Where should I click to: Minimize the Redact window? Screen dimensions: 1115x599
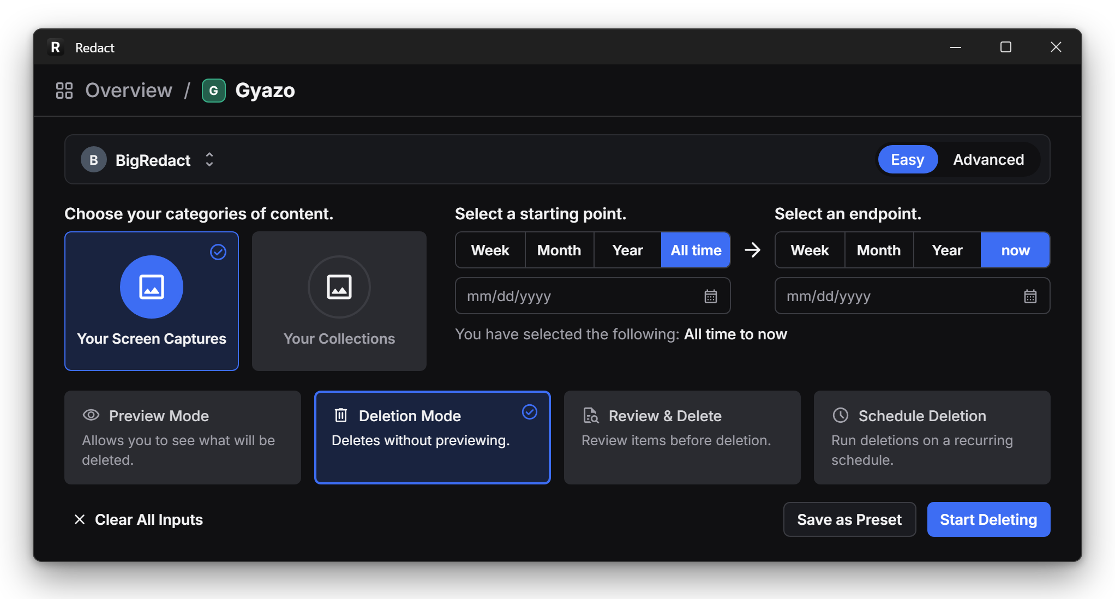(956, 47)
